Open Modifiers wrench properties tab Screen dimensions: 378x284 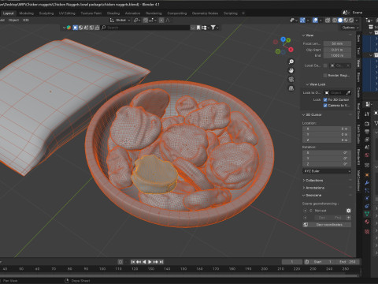coord(367,182)
